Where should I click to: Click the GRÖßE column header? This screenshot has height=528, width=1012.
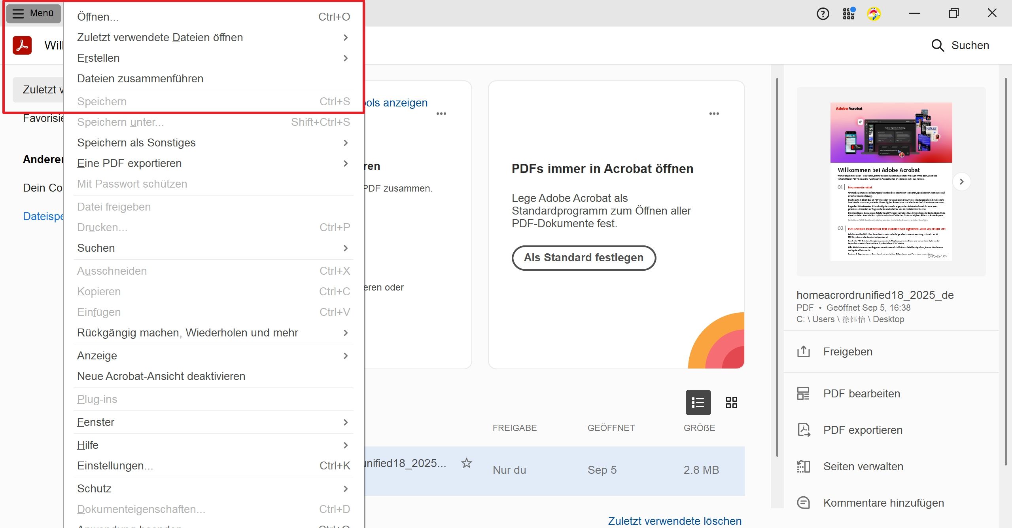(x=699, y=428)
